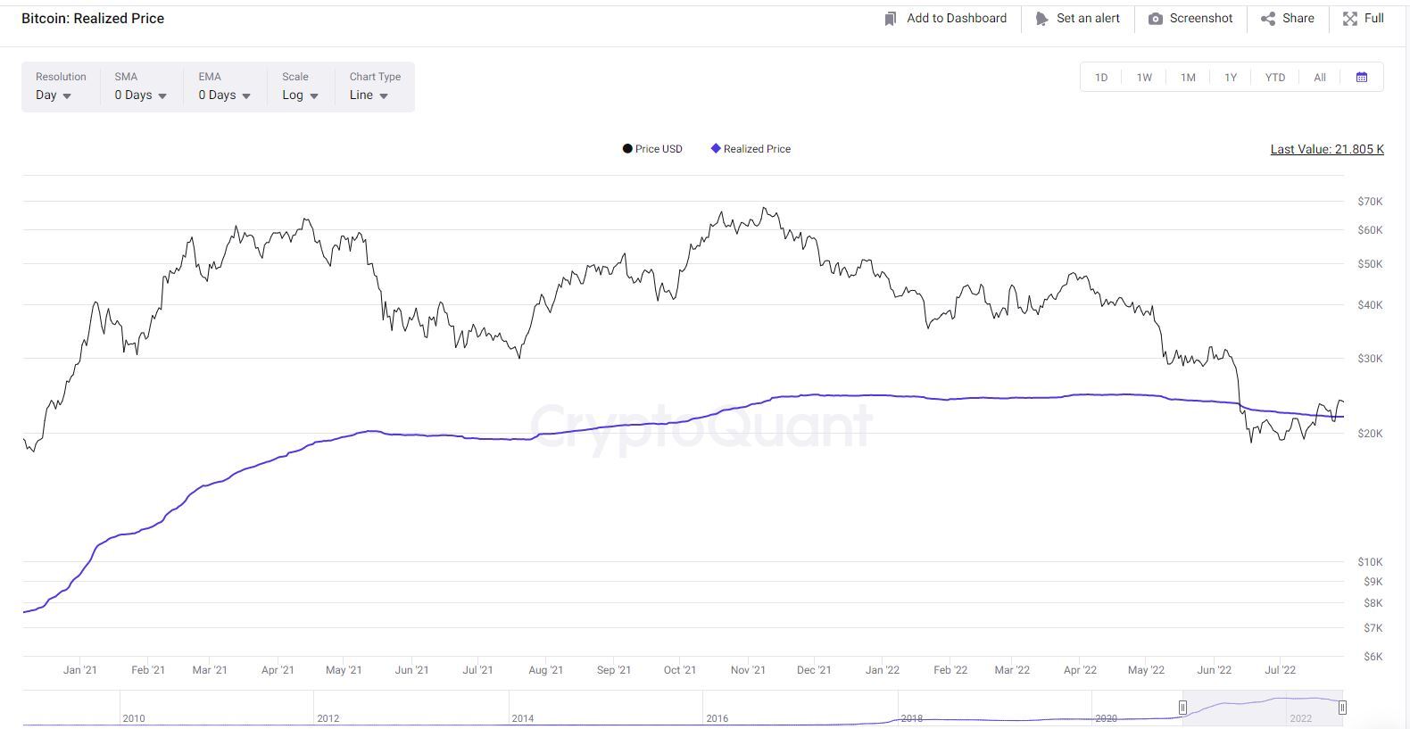Switch to the YTD time range
The width and height of the screenshot is (1410, 729).
click(x=1274, y=78)
